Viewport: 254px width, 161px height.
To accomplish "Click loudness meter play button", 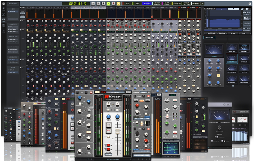I will click(x=233, y=9).
